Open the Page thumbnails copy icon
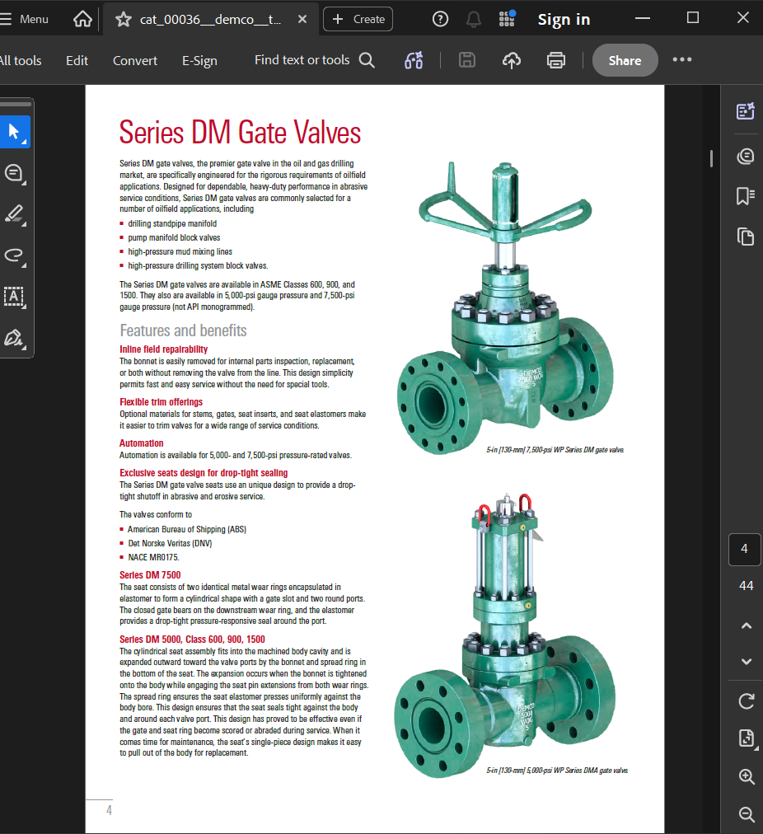 pyautogui.click(x=746, y=237)
